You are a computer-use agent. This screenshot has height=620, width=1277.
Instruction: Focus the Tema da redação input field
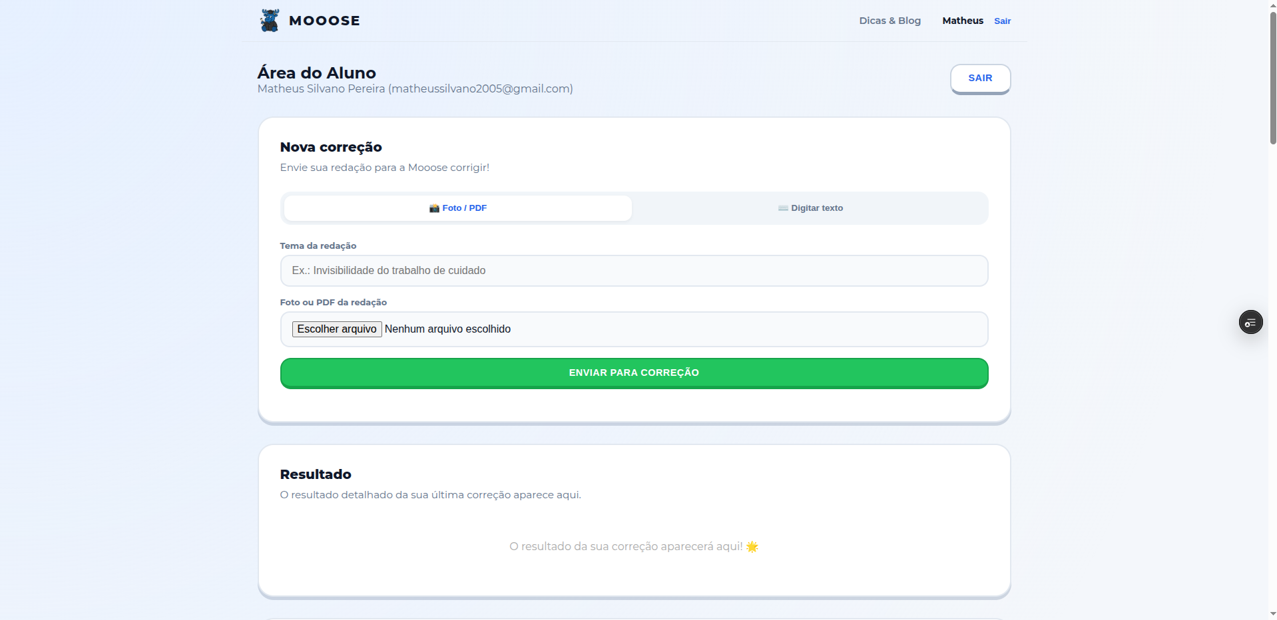point(634,271)
